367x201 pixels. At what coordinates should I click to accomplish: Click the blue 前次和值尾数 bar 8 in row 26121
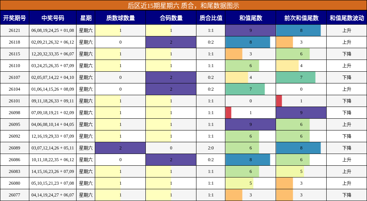pyautogui.click(x=298, y=30)
